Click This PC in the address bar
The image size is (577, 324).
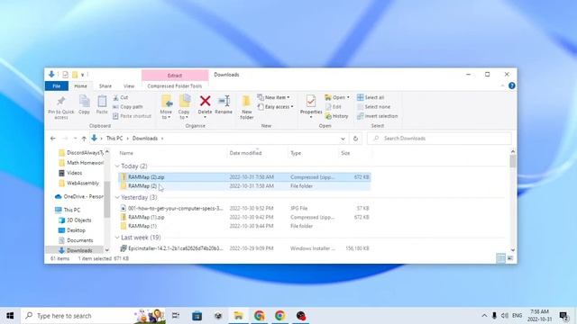(114, 139)
